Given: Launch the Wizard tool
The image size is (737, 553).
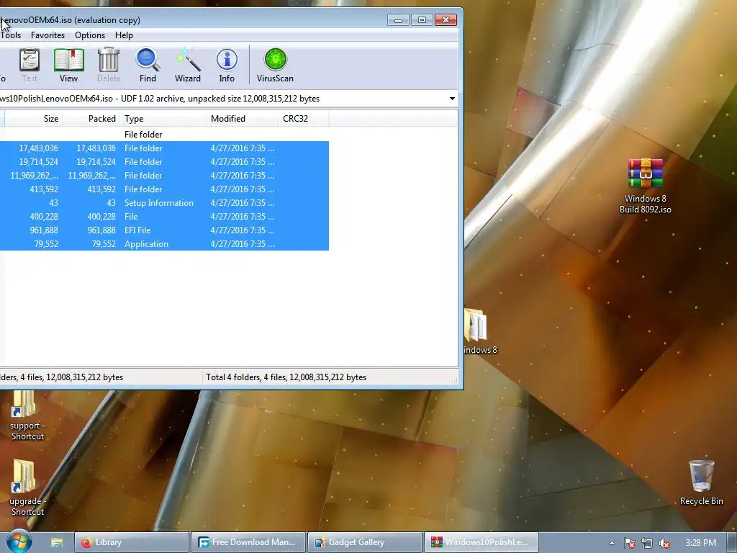Looking at the screenshot, I should point(188,66).
